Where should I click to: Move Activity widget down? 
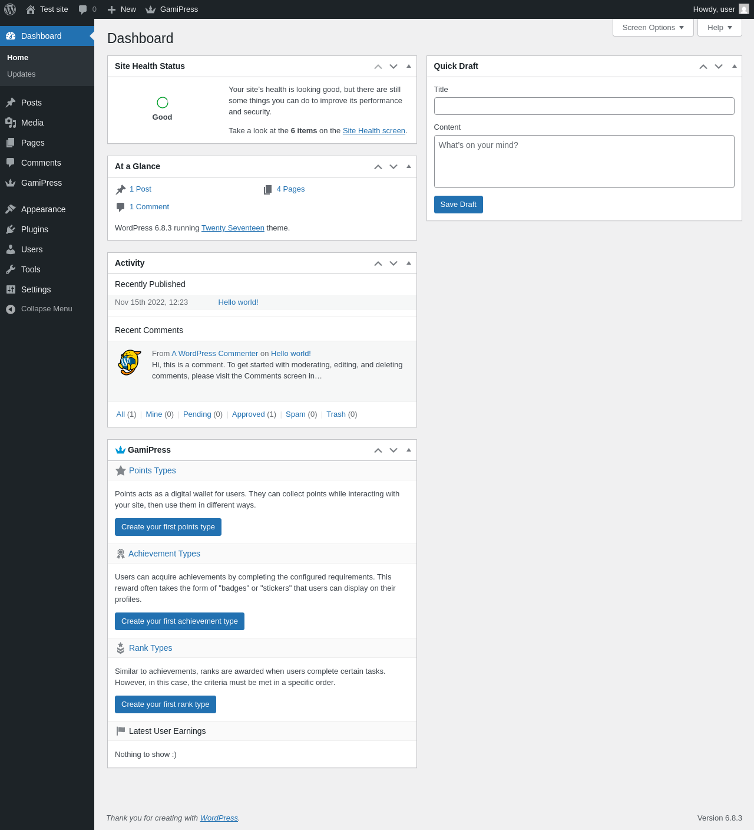[x=393, y=264]
